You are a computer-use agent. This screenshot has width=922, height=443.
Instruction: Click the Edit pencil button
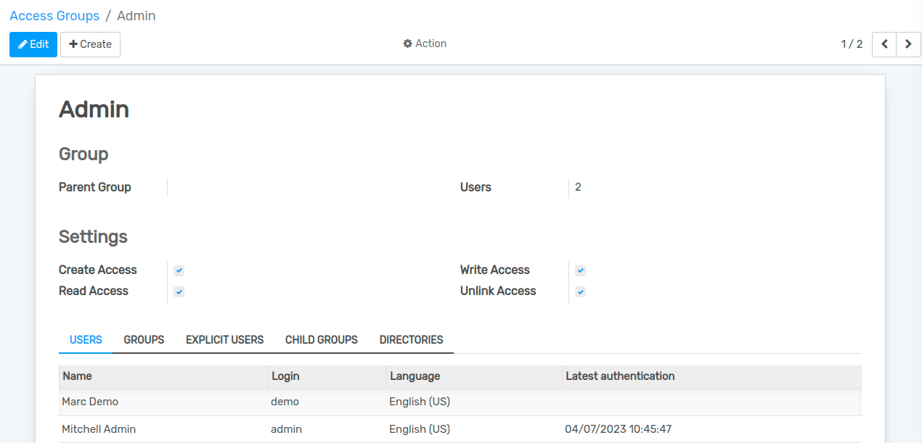33,44
